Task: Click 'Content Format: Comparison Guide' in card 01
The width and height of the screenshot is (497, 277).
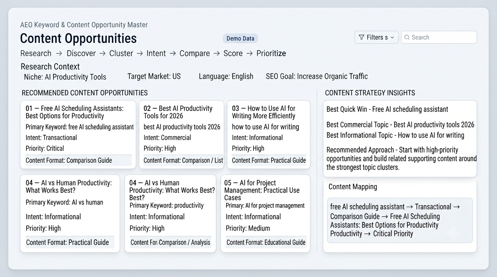Action: click(69, 161)
